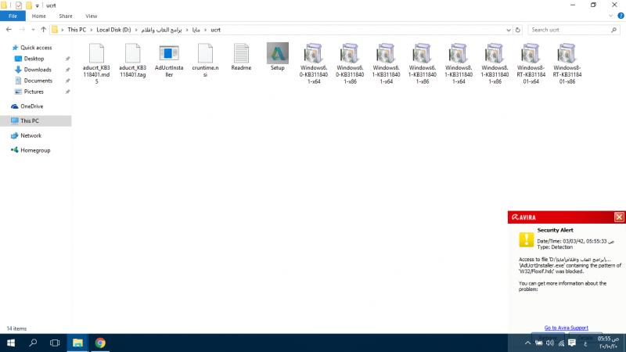
Task: Select Windows8-RT-KB3118401-x64 update package
Action: coord(531,53)
